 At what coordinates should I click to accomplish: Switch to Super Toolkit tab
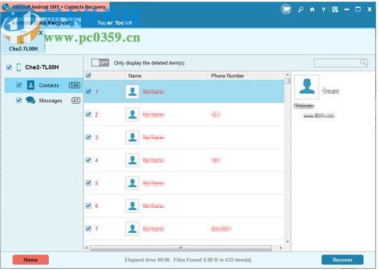point(115,23)
